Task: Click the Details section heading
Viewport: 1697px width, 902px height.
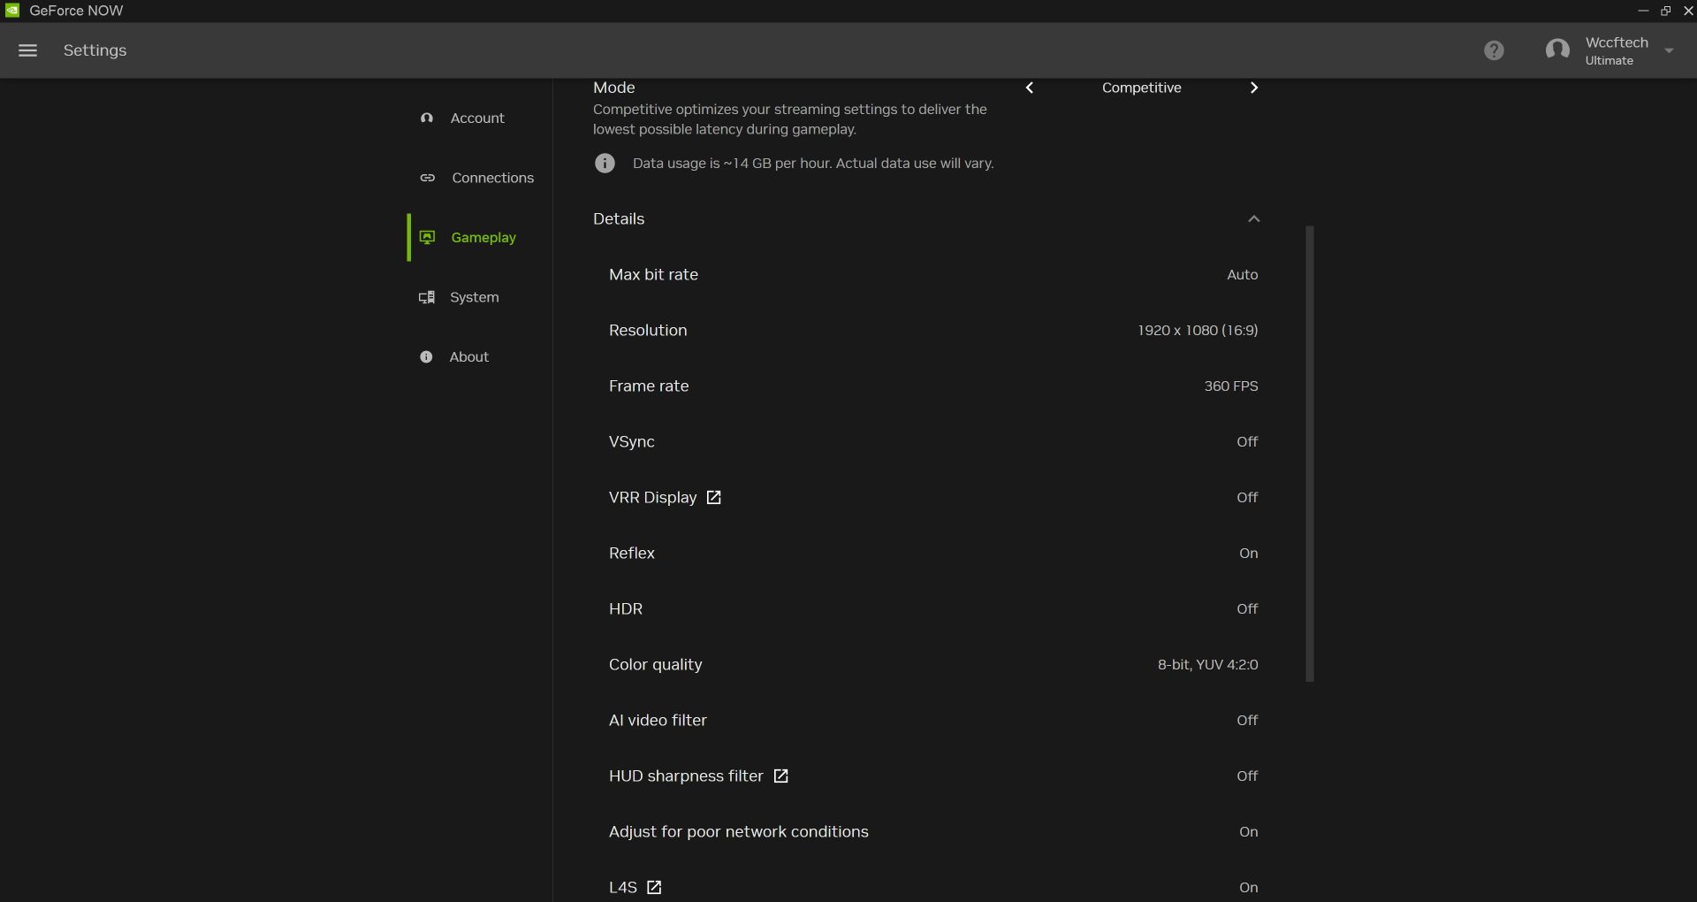Action: [619, 218]
